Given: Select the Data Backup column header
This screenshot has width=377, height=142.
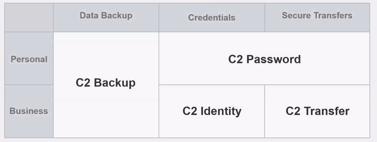Looking at the screenshot, I should (106, 17).
